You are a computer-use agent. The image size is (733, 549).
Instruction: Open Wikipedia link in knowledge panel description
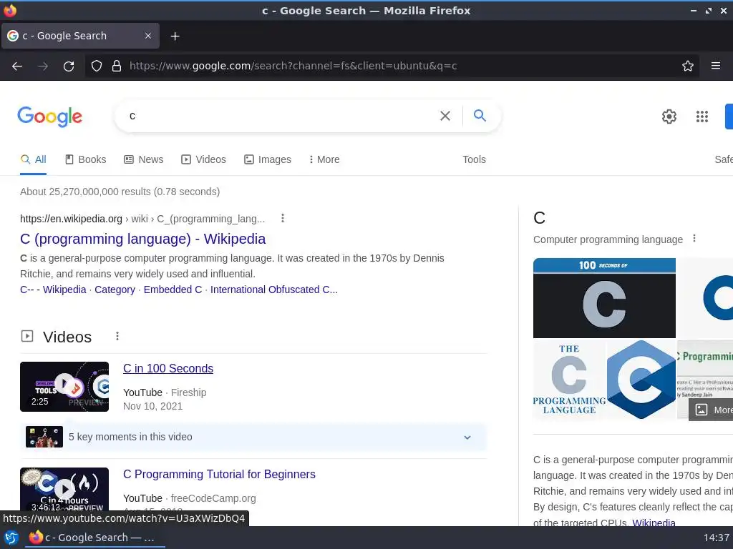pos(654,523)
